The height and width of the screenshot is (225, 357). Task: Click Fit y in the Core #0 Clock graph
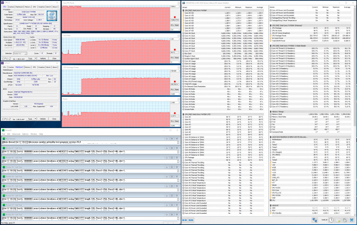[x=172, y=25]
